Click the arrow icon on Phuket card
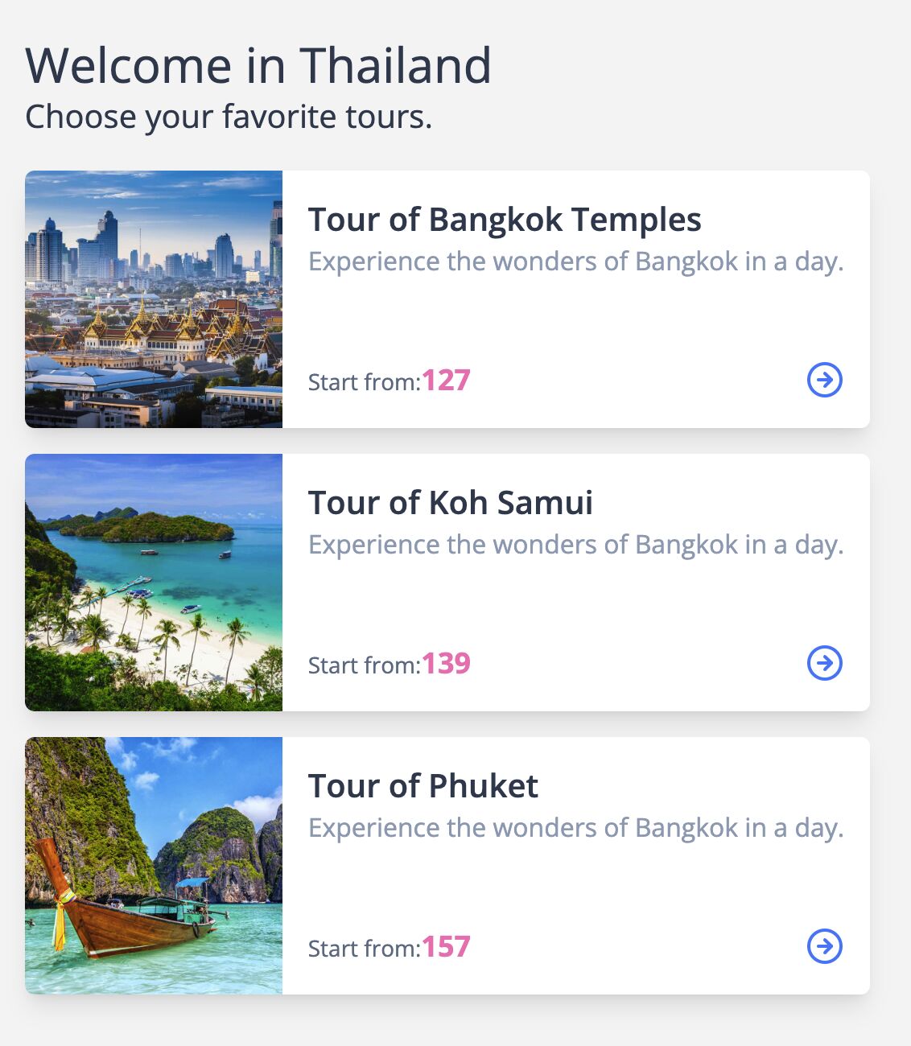Screen dimensions: 911x1046 point(824,946)
